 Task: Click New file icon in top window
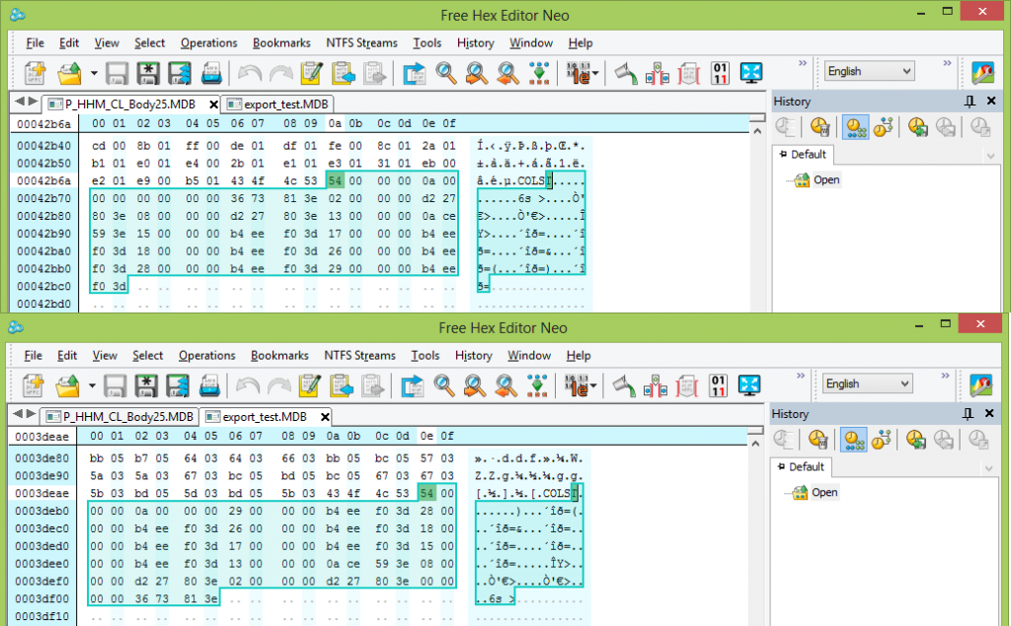(36, 73)
